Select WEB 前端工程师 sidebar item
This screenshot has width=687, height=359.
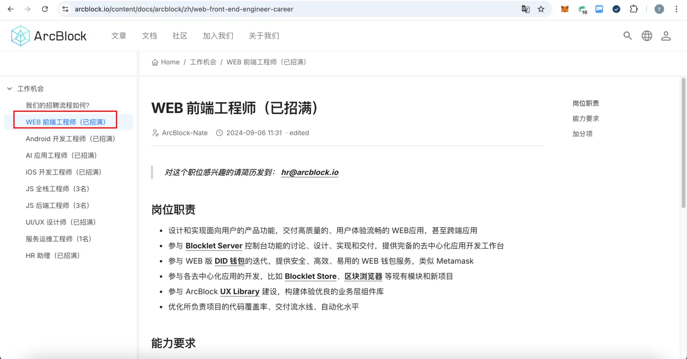[66, 122]
